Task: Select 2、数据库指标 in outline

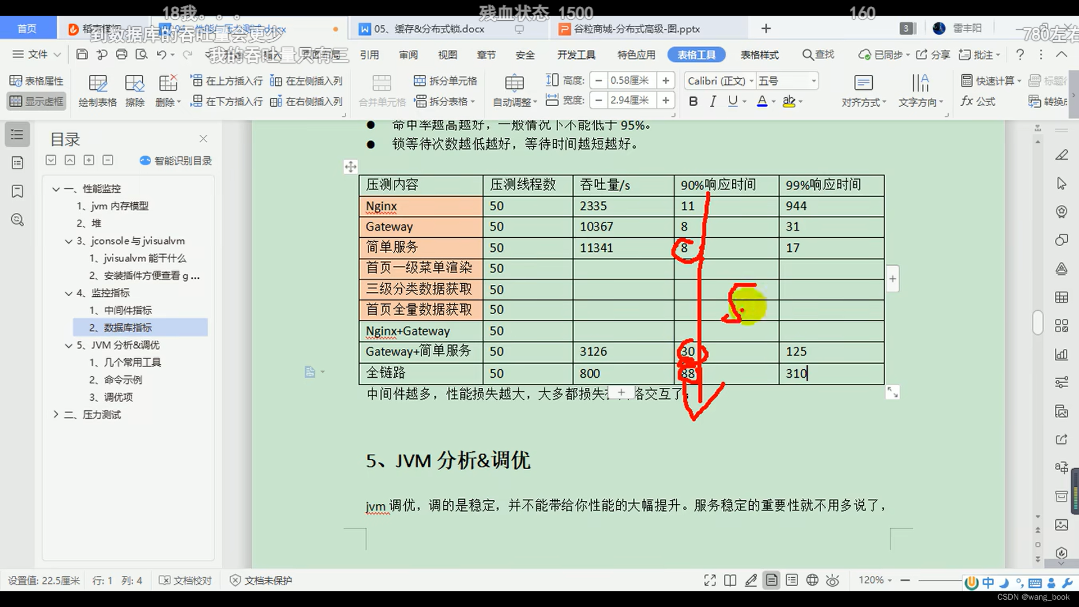Action: click(x=140, y=328)
